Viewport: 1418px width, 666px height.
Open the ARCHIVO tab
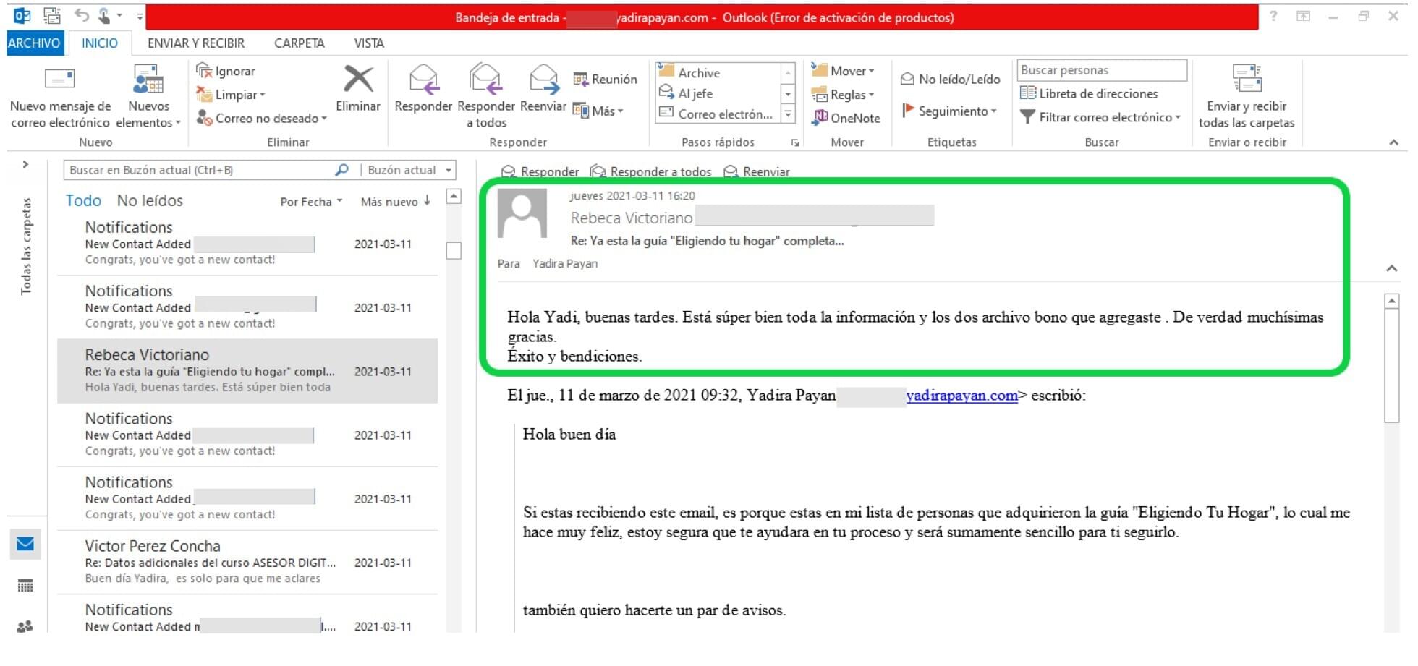pos(34,43)
